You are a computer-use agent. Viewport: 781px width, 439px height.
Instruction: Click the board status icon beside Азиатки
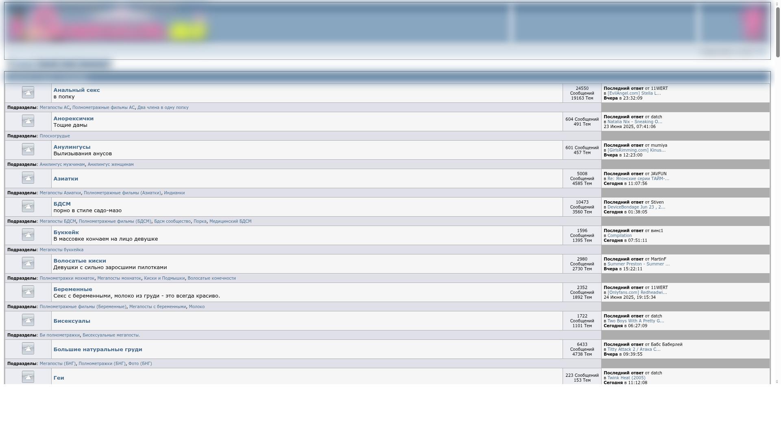(28, 178)
